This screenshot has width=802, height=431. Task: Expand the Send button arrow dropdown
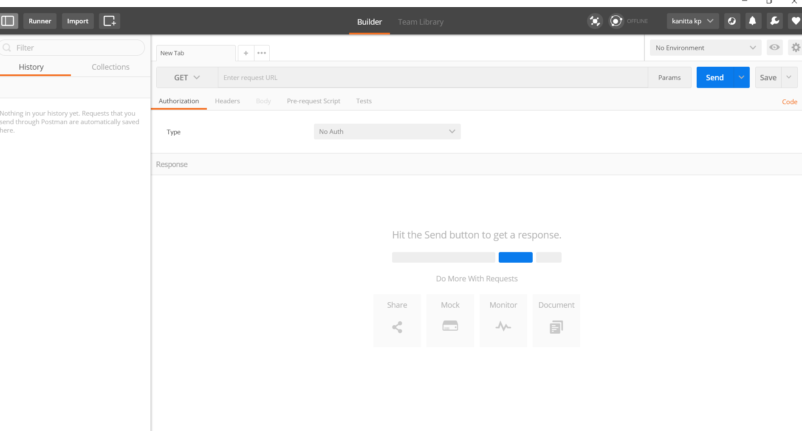pos(741,77)
